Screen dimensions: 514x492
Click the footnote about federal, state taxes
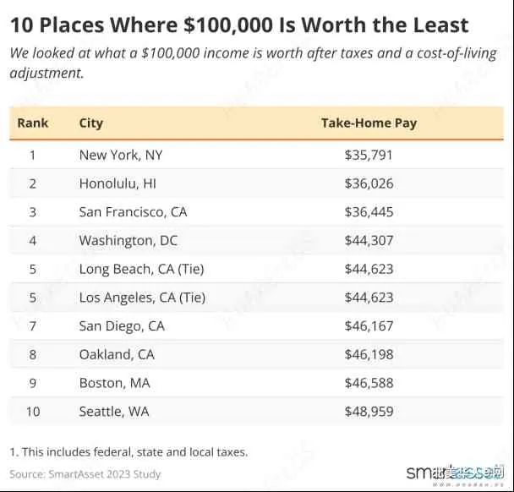tap(128, 451)
